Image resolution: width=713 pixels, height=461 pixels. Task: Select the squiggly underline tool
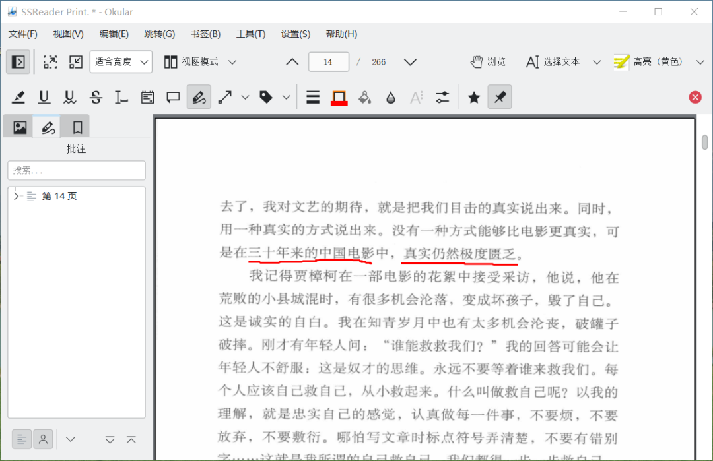point(69,97)
